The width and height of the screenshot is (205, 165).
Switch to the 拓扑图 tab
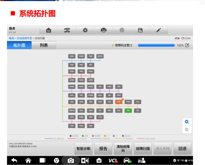(19, 45)
